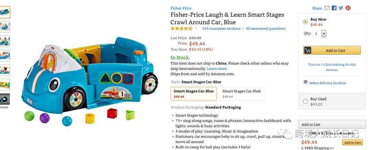This screenshot has height=150, width=371.
Task: Select the Buy Used radio option
Action: click(x=305, y=102)
